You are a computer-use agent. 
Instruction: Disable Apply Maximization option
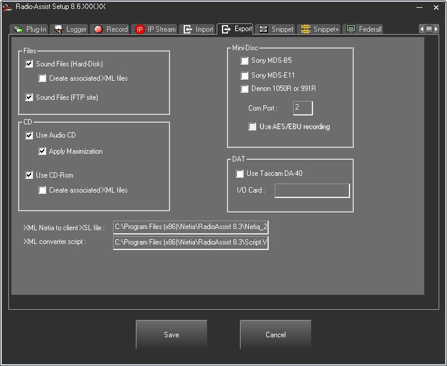(42, 152)
